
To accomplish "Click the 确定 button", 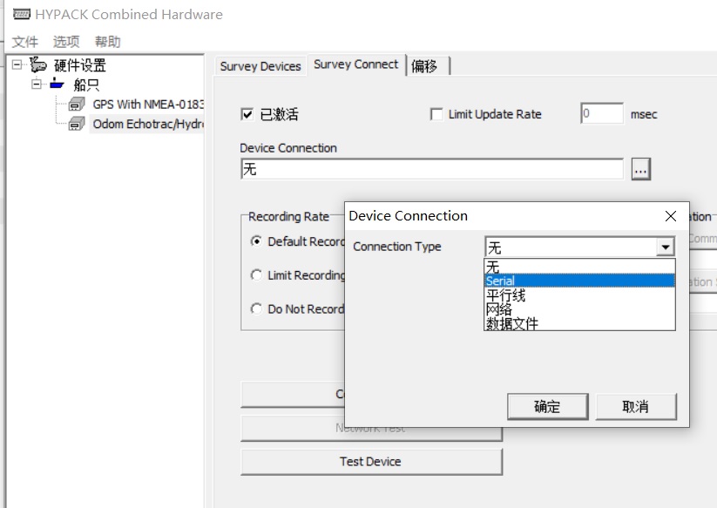I will coord(547,406).
